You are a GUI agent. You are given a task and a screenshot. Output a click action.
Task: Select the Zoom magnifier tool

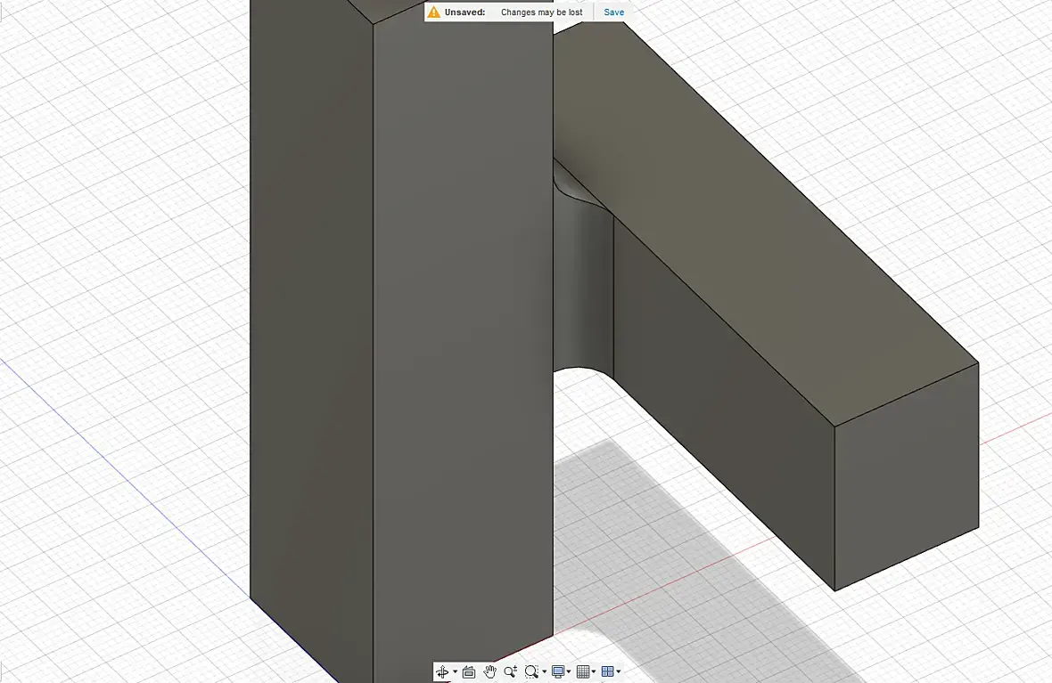(511, 671)
